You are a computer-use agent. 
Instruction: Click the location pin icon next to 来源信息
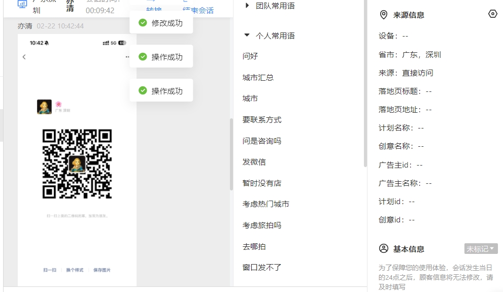pyautogui.click(x=383, y=15)
